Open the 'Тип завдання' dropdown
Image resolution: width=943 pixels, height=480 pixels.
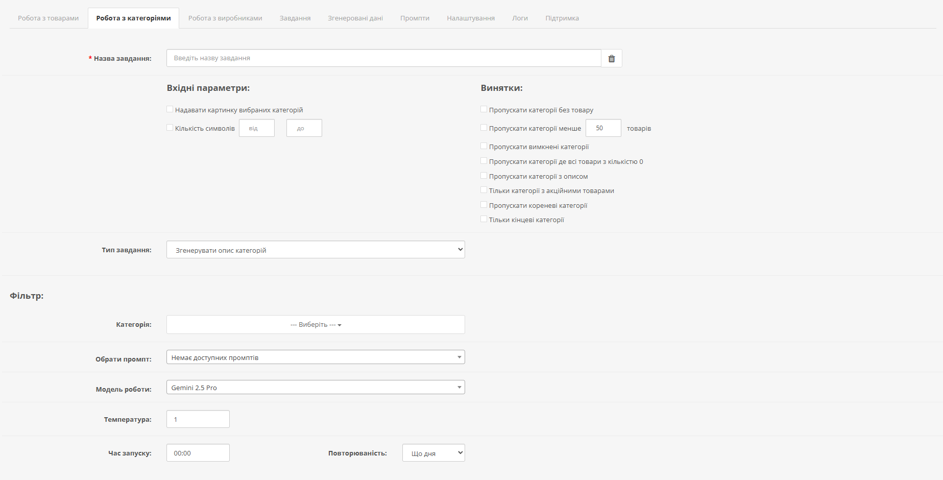(316, 250)
